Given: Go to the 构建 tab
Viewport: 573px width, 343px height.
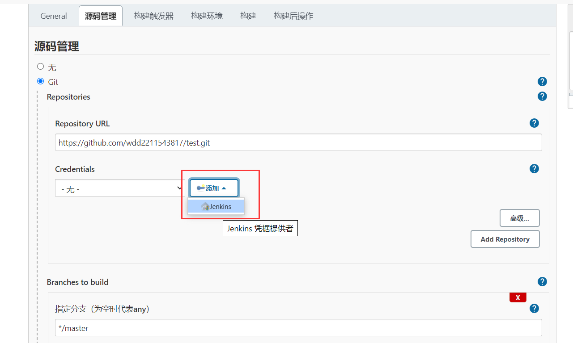Looking at the screenshot, I should 248,16.
